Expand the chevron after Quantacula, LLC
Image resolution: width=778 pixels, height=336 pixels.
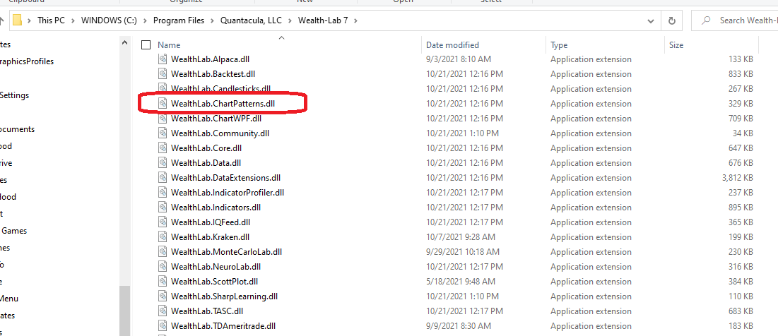click(x=289, y=20)
